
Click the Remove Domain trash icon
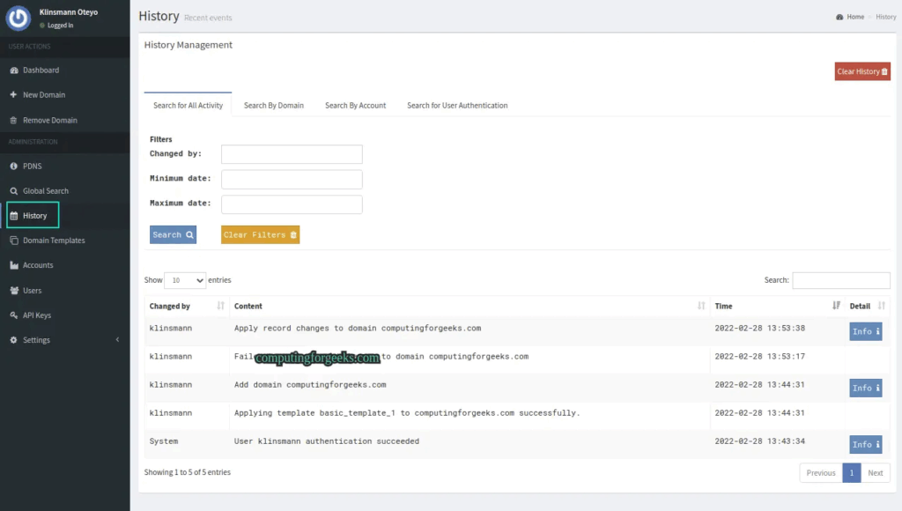coord(14,121)
